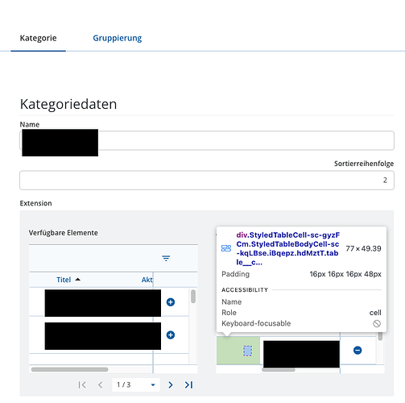The image size is (405, 403).
Task: Click the vertical scrollbar of the selected elements list
Action: pyautogui.click(x=380, y=336)
